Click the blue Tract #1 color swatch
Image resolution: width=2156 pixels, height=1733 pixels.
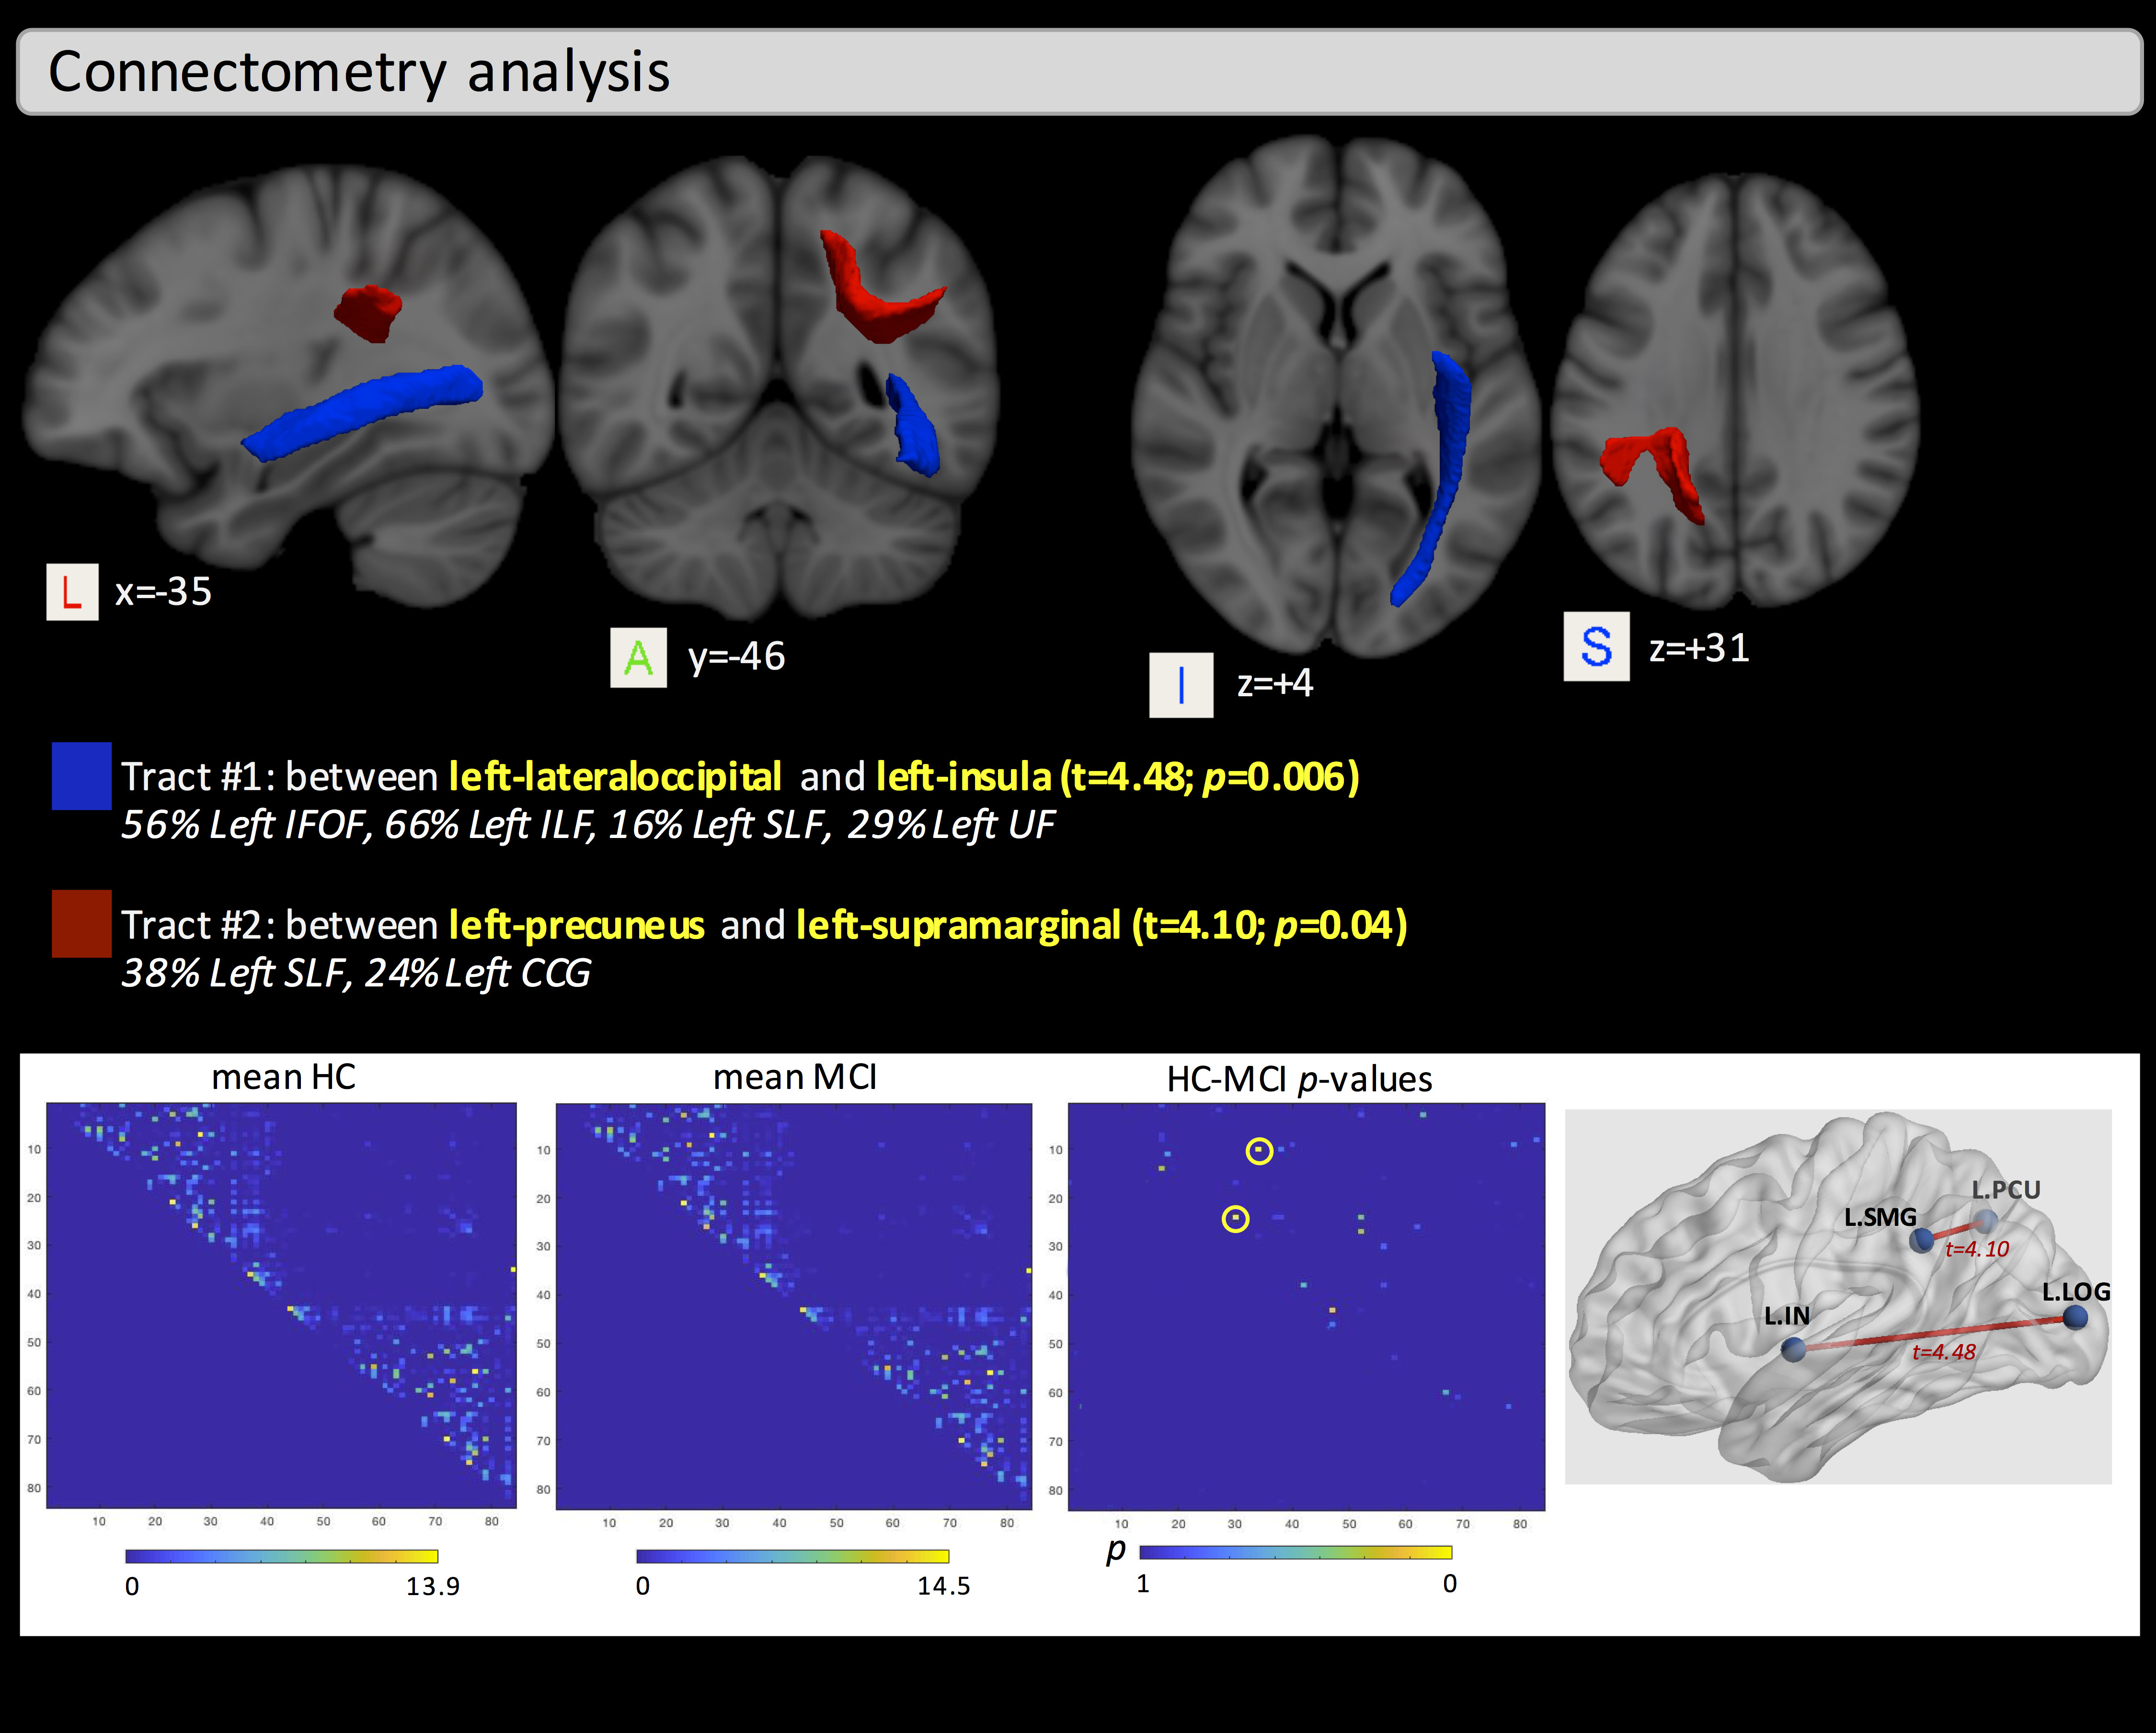(x=81, y=776)
